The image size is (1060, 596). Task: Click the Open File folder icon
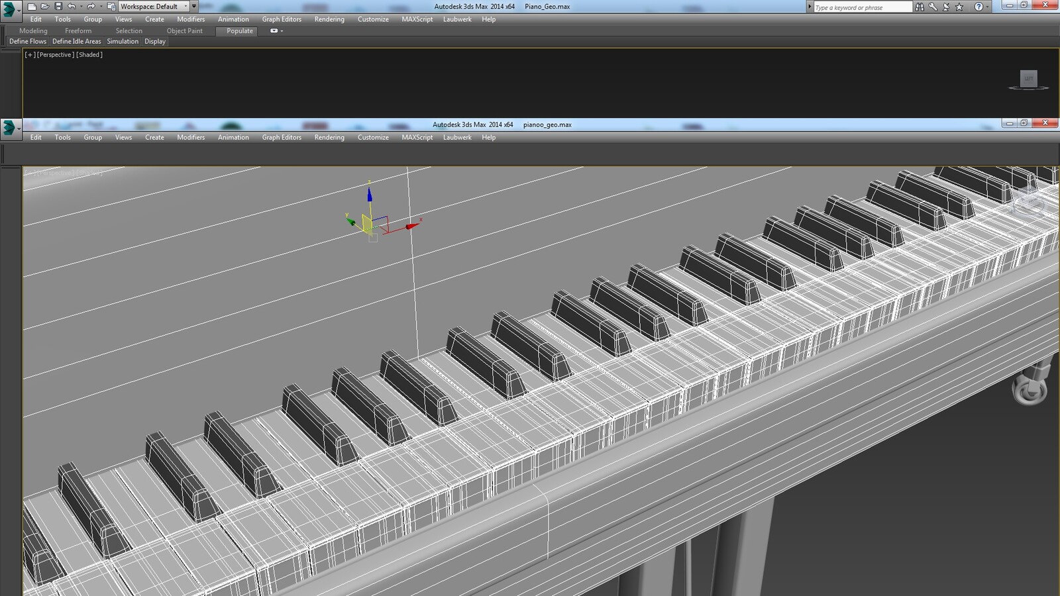[x=45, y=7]
